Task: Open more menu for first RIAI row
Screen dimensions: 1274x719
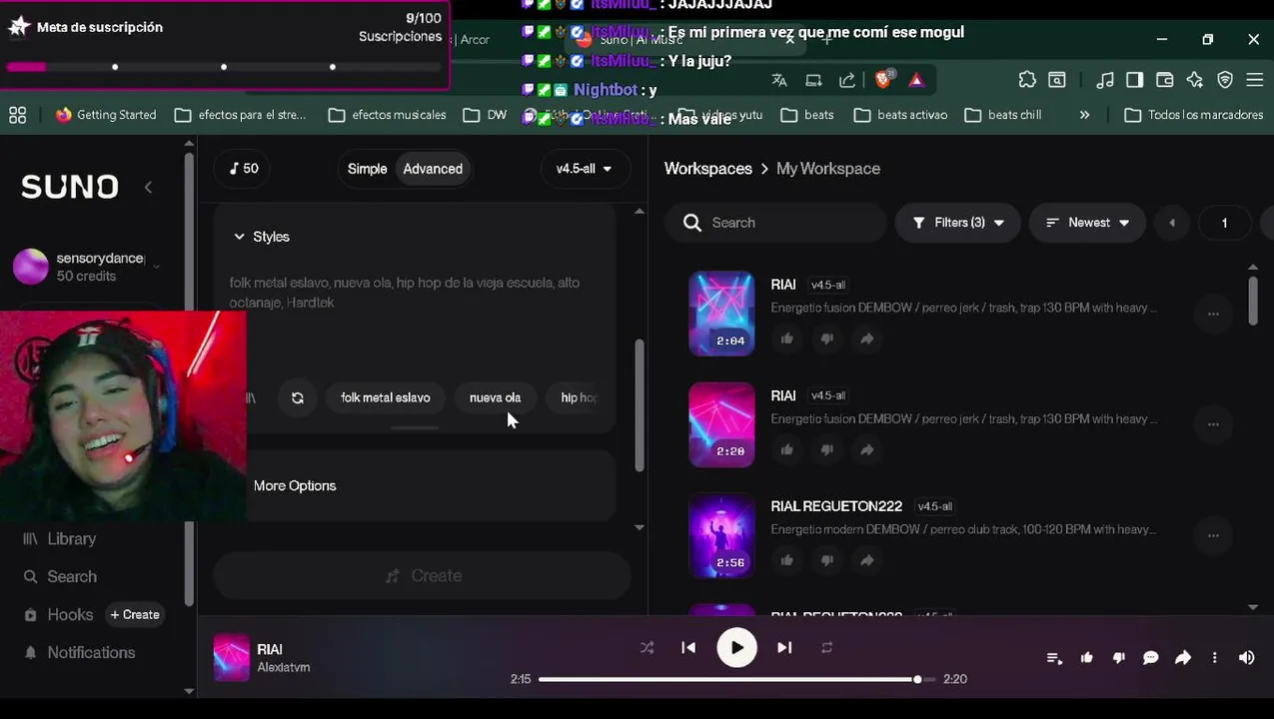Action: (x=1213, y=315)
